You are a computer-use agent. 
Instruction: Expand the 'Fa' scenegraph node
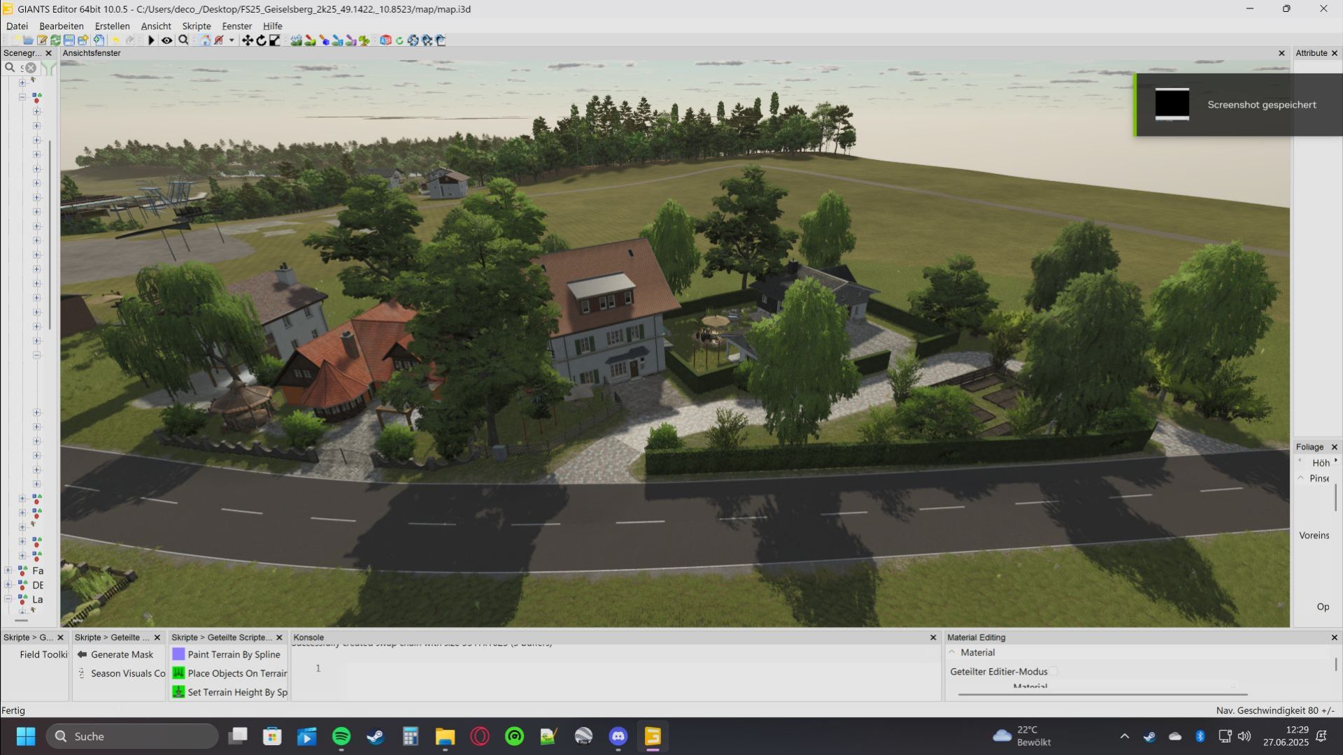(8, 570)
